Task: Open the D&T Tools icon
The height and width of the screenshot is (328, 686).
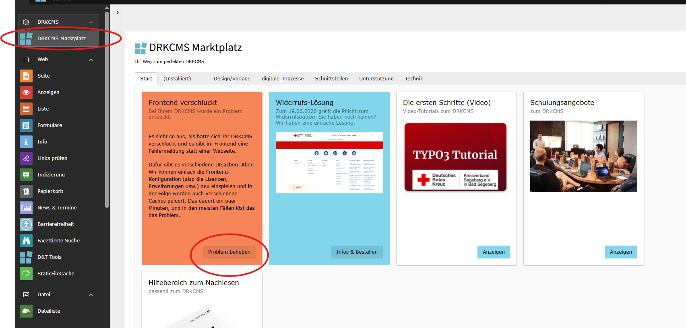Action: (x=26, y=257)
